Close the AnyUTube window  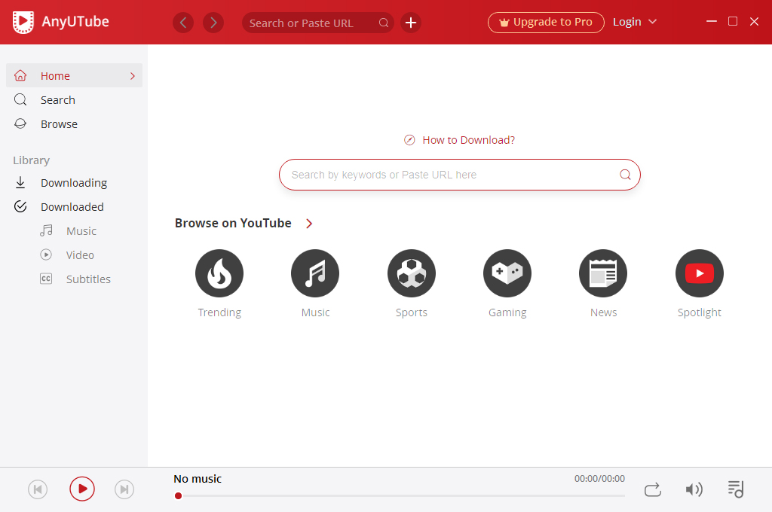[754, 22]
